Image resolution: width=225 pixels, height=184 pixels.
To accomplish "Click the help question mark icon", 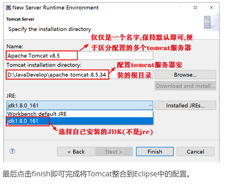I will point(12,151).
